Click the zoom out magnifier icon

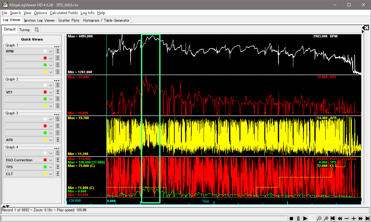(319, 218)
